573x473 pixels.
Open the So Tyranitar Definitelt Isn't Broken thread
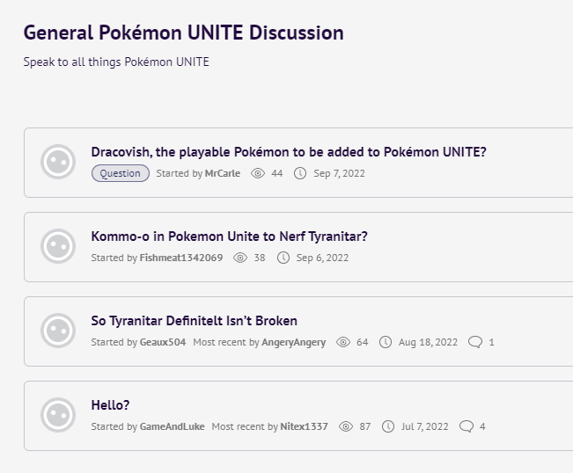[x=194, y=320]
